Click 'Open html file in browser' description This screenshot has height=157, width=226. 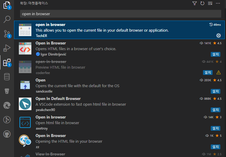click(x=57, y=123)
